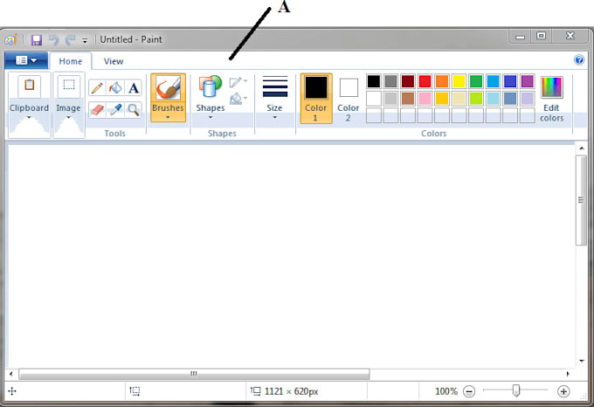Image resolution: width=594 pixels, height=407 pixels.
Task: Click the first empty custom color slot
Action: coord(374,115)
